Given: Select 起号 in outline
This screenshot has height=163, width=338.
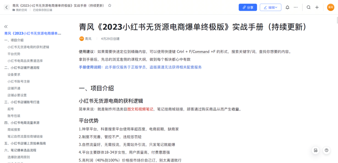Looking at the screenshot, I should (11, 109).
